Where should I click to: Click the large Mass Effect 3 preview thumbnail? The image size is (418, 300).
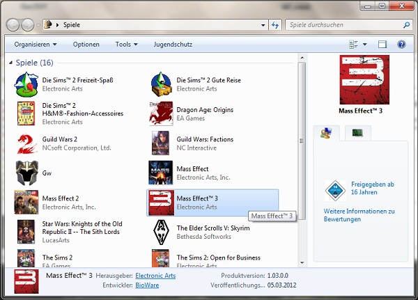[x=364, y=79]
